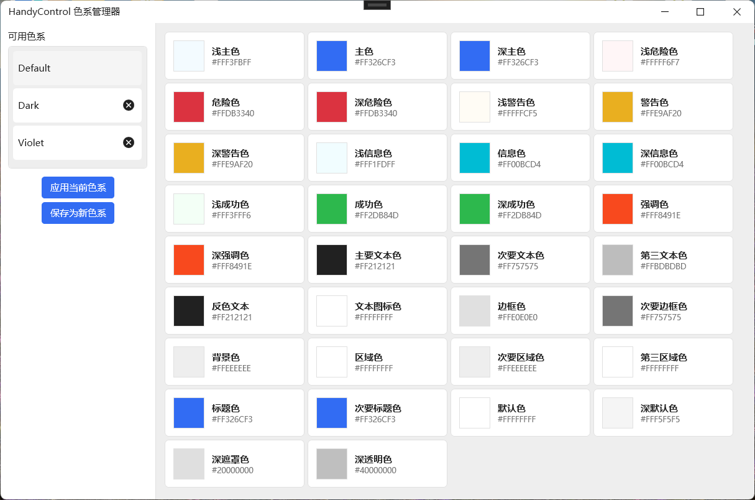
Task: Click the 保存为新色系 button
Action: [78, 213]
